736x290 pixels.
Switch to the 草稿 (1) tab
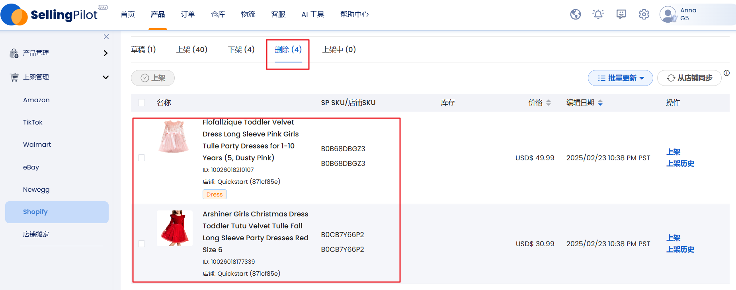(x=143, y=50)
